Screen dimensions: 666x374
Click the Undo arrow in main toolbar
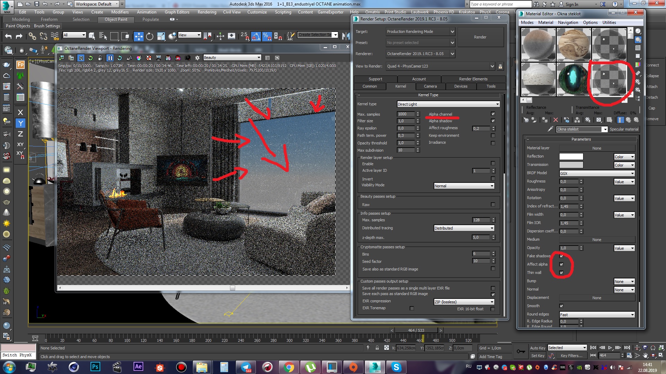(8, 36)
